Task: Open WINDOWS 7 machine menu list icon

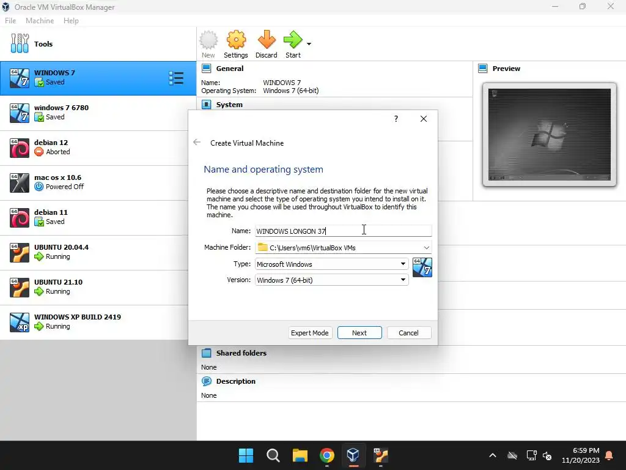Action: 175,78
